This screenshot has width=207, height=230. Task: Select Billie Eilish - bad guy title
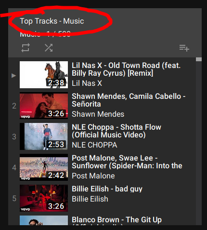pos(107,189)
